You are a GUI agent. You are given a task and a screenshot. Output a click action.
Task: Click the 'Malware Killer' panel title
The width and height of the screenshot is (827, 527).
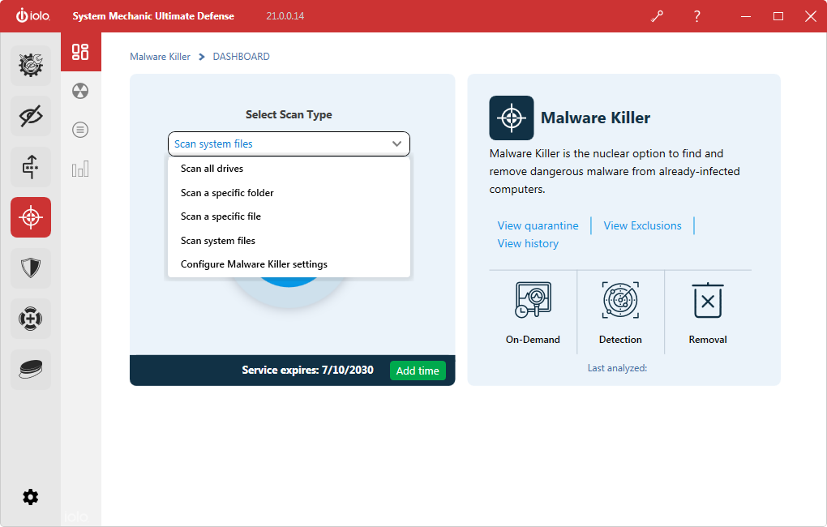point(595,118)
